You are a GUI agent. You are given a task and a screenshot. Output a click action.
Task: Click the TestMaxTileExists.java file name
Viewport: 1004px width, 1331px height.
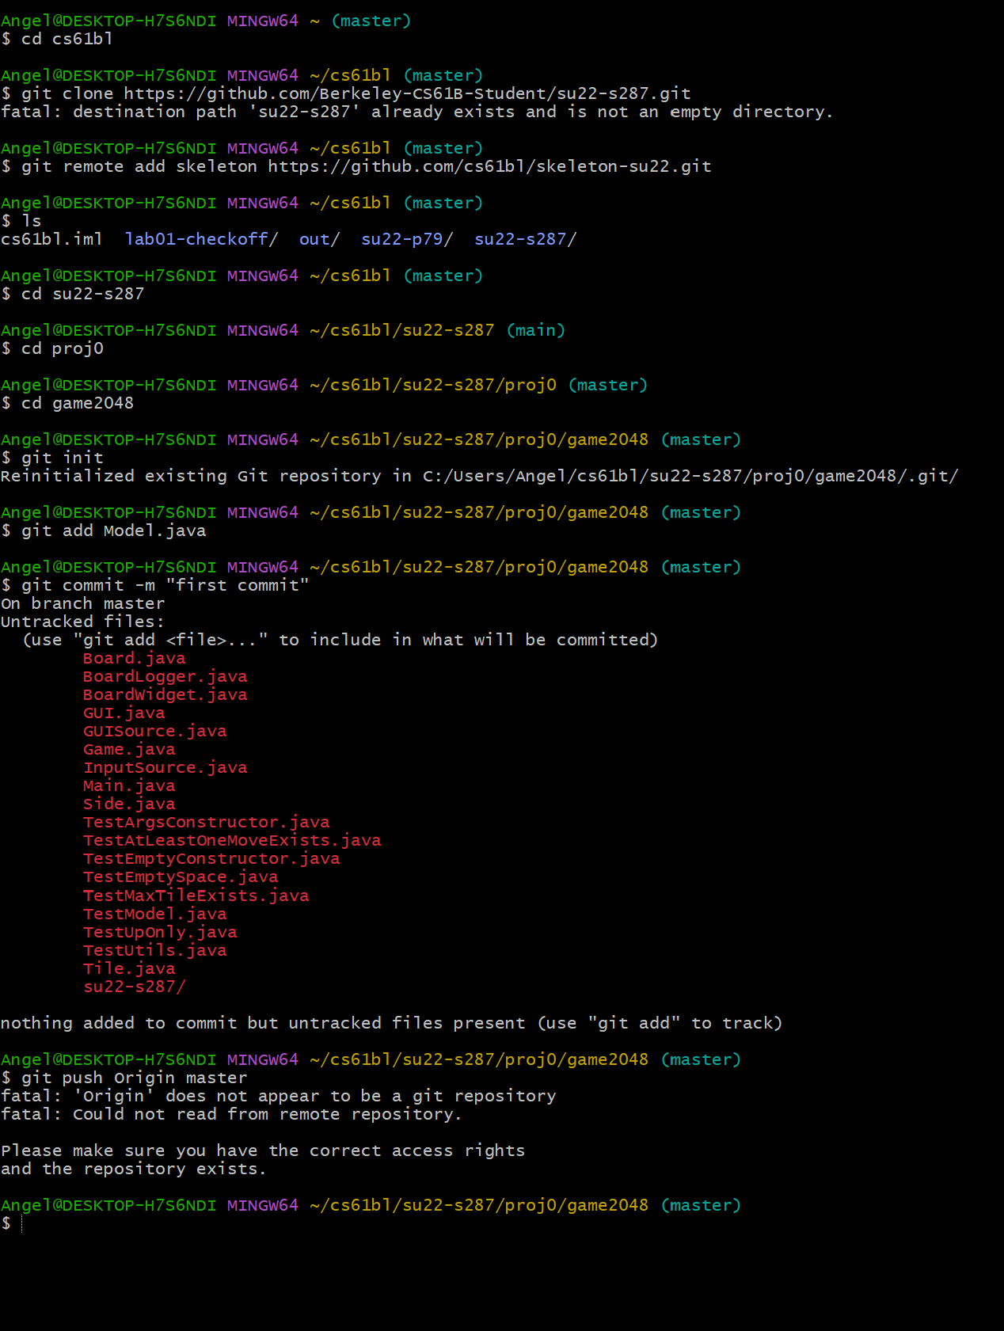pyautogui.click(x=196, y=896)
